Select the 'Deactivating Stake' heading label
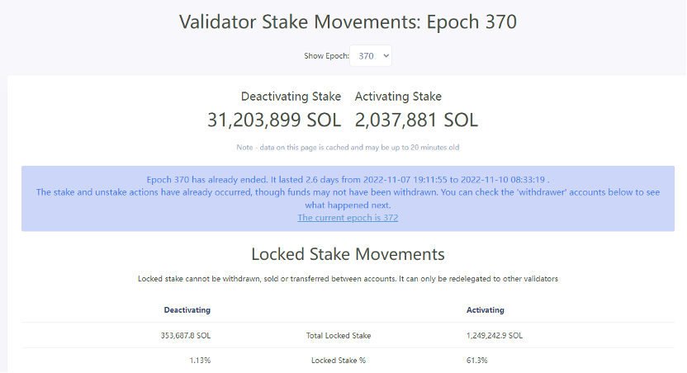This screenshot has height=373, width=687. [x=291, y=97]
